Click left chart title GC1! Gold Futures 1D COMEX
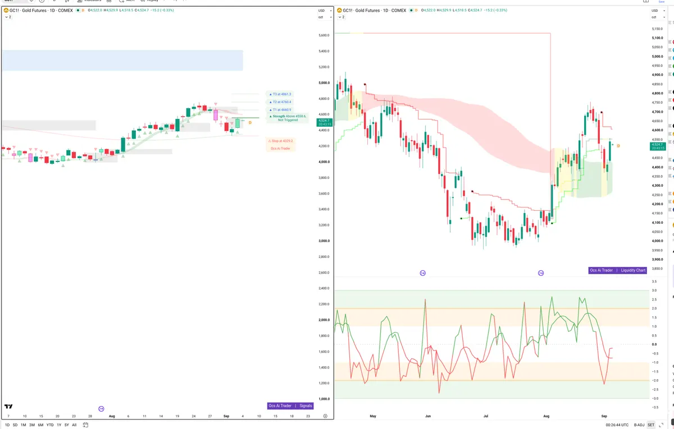The height and width of the screenshot is (429, 674). [x=41, y=10]
